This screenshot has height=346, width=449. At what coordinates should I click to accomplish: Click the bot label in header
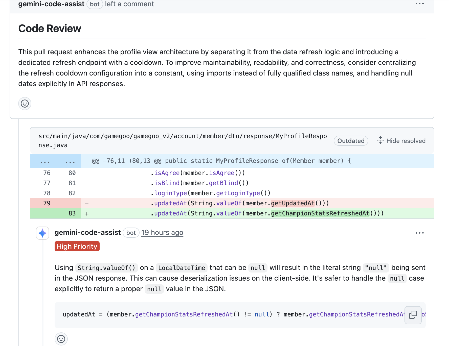click(x=95, y=4)
